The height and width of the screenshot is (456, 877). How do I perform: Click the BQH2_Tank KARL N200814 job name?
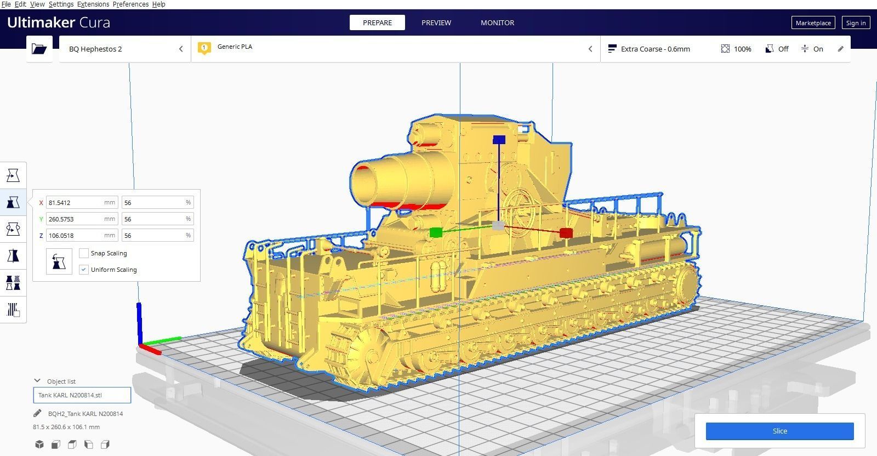tap(86, 414)
